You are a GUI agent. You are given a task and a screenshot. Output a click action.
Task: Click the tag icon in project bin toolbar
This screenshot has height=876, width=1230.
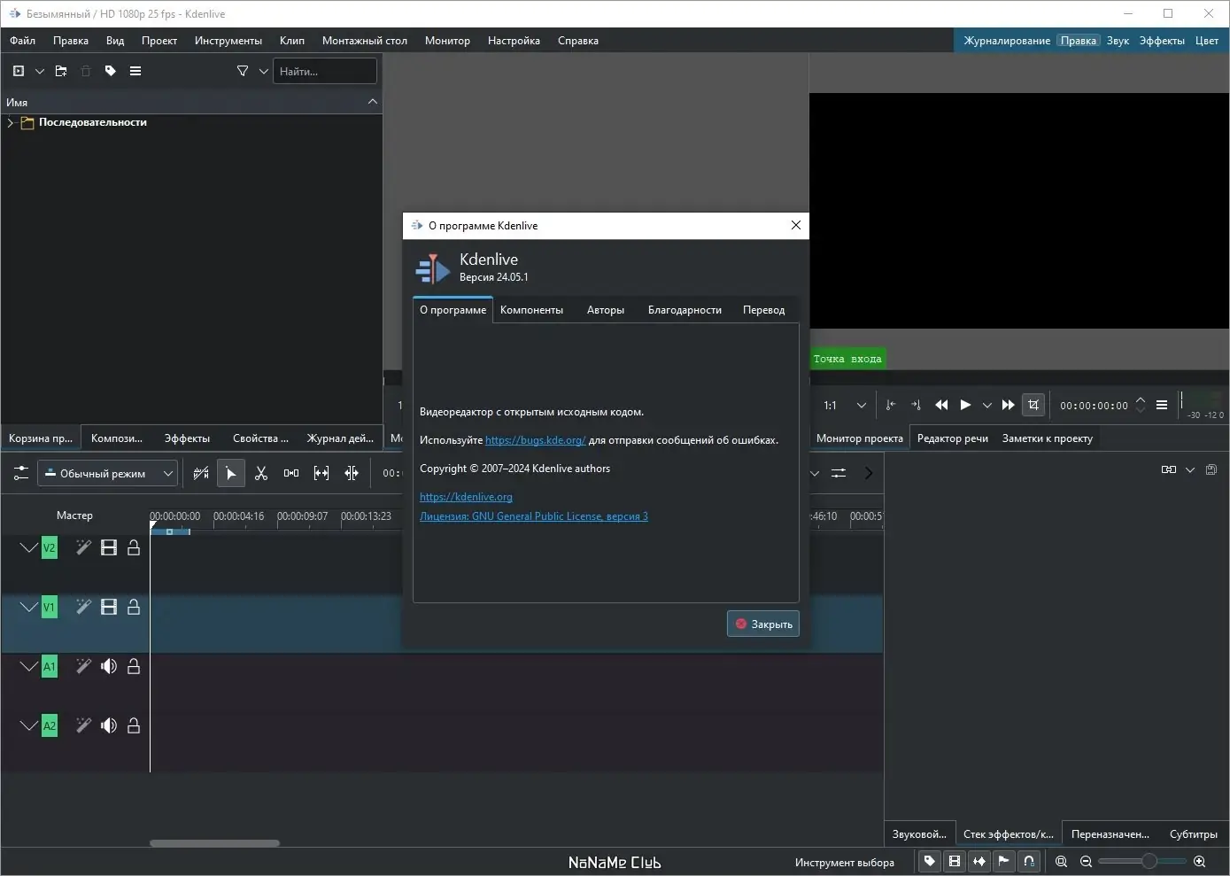tap(111, 71)
